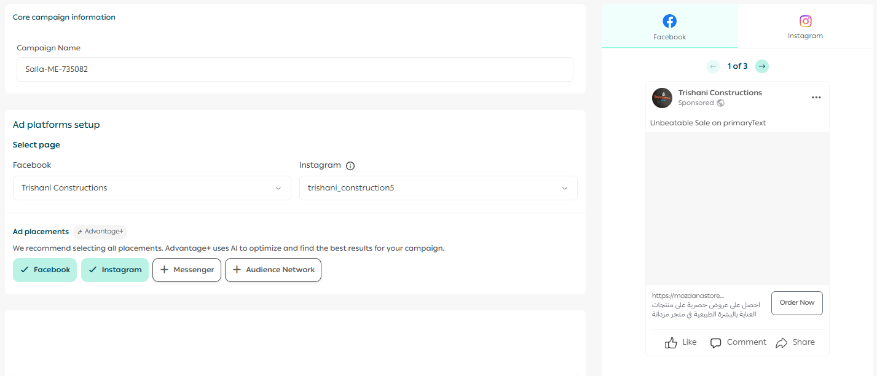Screen dimensions: 877x376
Task: Click the Advantage+ badge
Action: 100,232
